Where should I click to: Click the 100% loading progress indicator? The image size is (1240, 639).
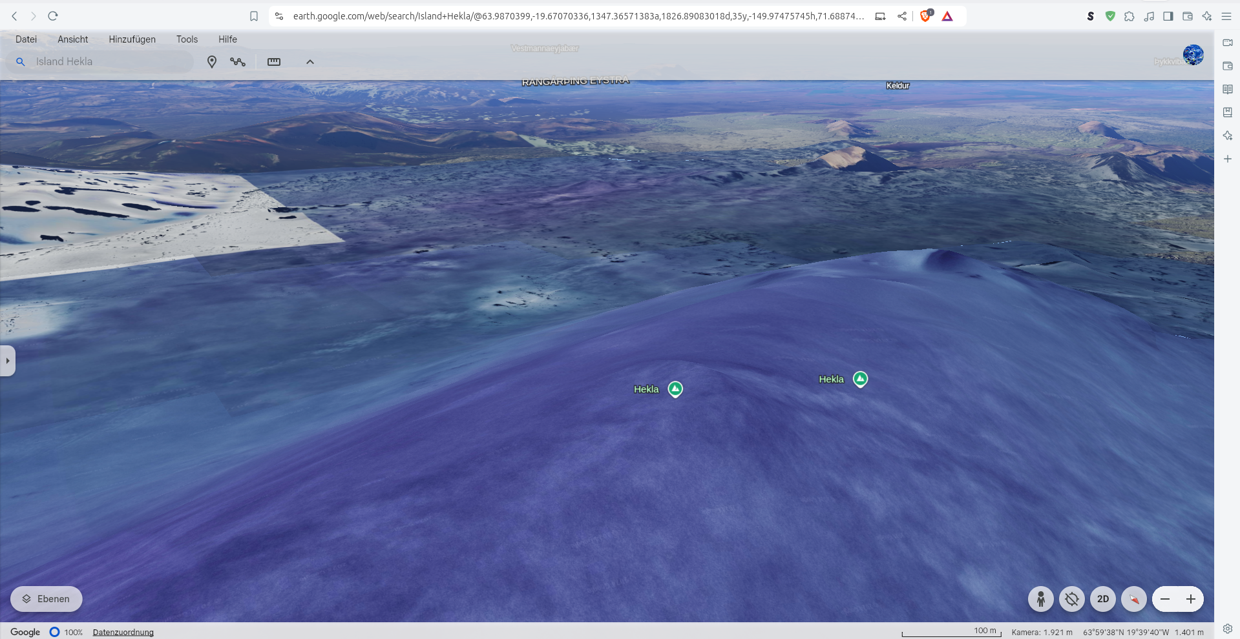coord(67,632)
